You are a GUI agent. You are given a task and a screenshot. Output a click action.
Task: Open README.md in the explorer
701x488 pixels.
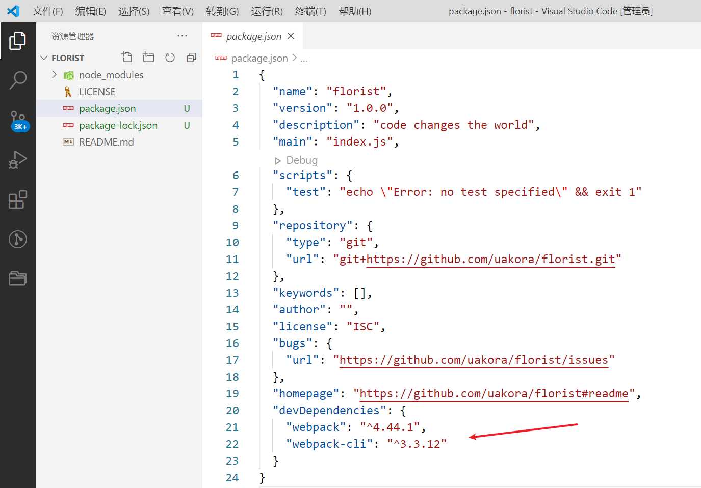106,142
